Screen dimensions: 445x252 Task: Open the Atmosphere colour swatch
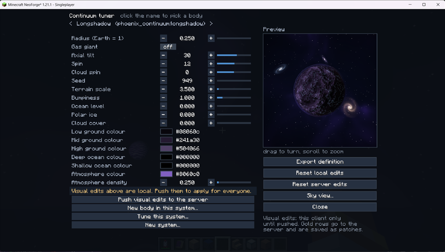click(x=166, y=174)
